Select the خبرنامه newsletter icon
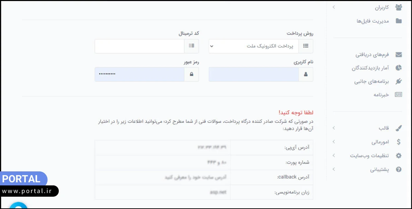The width and height of the screenshot is (412, 209). coord(398,95)
